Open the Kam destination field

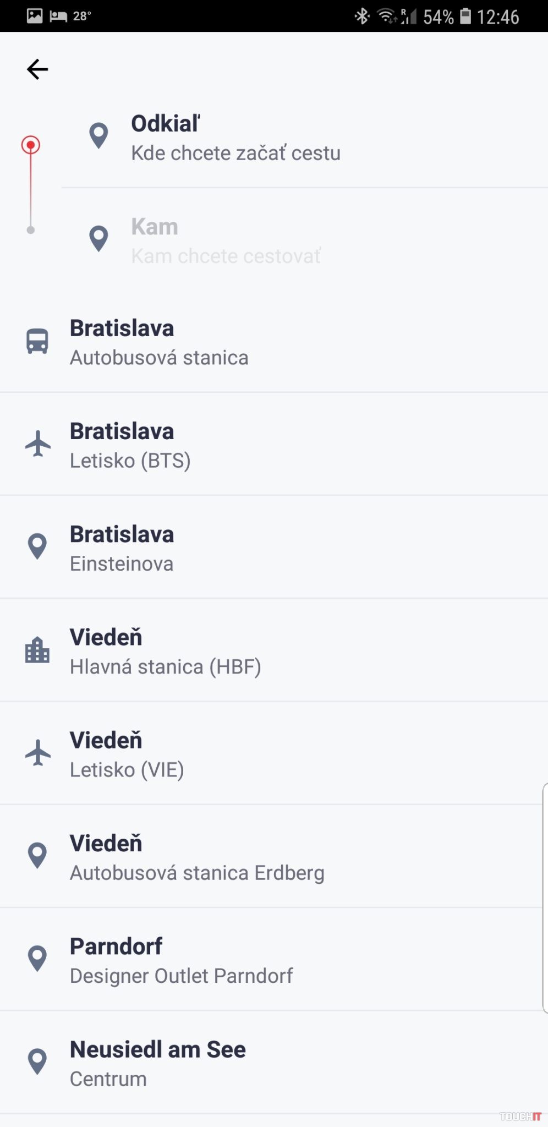click(x=226, y=241)
